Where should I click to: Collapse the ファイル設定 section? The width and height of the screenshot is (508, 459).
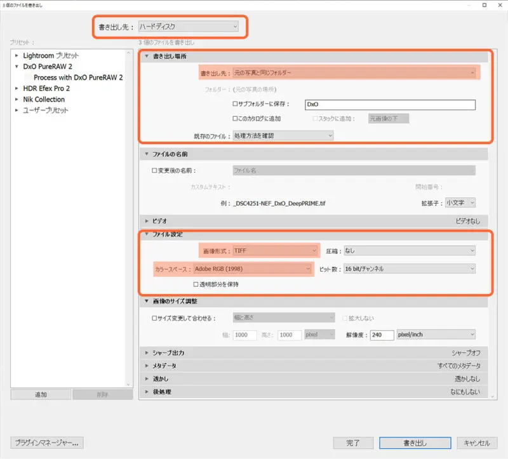(x=147, y=234)
